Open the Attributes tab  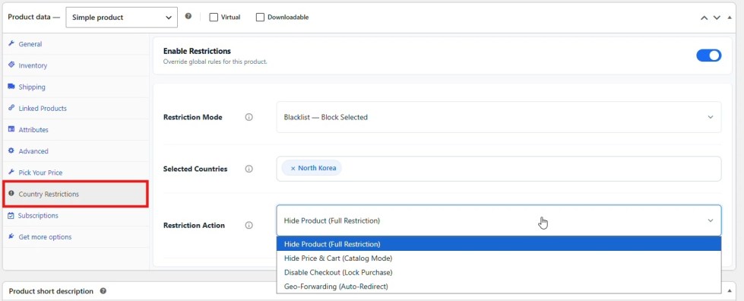(76, 130)
